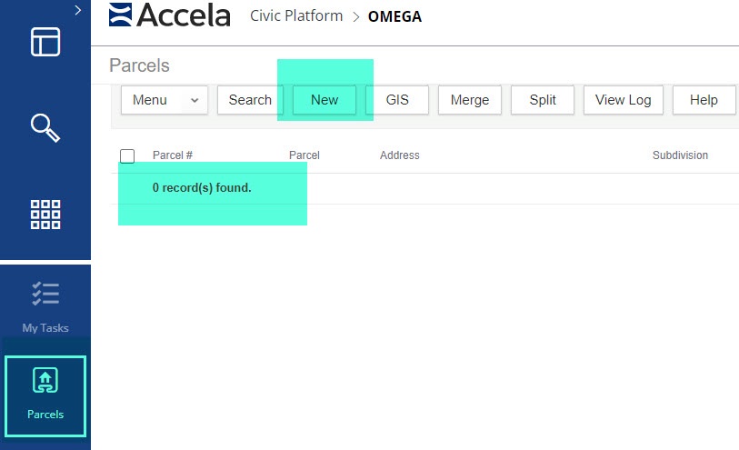
Task: Sort by Parcel # column header
Action: 173,155
